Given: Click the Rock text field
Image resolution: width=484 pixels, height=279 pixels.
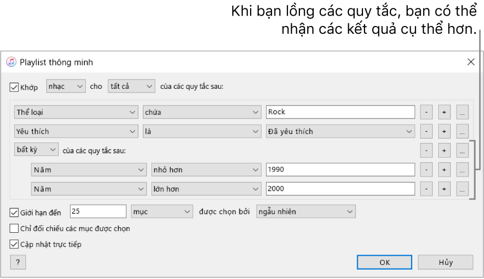Looking at the screenshot, I should 341,112.
